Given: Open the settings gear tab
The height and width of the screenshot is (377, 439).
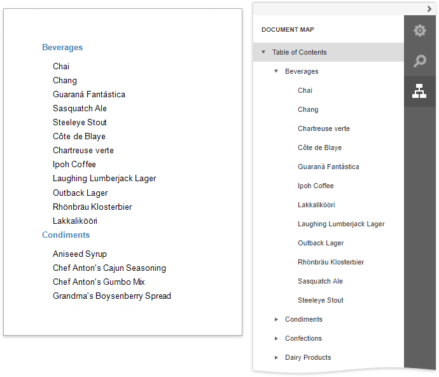Looking at the screenshot, I should pyautogui.click(x=419, y=31).
